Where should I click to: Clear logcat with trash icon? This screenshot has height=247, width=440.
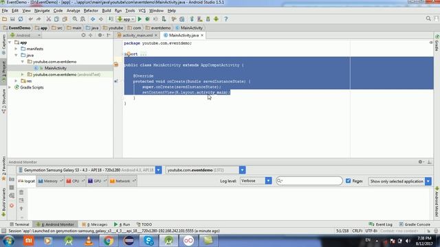pos(21,192)
